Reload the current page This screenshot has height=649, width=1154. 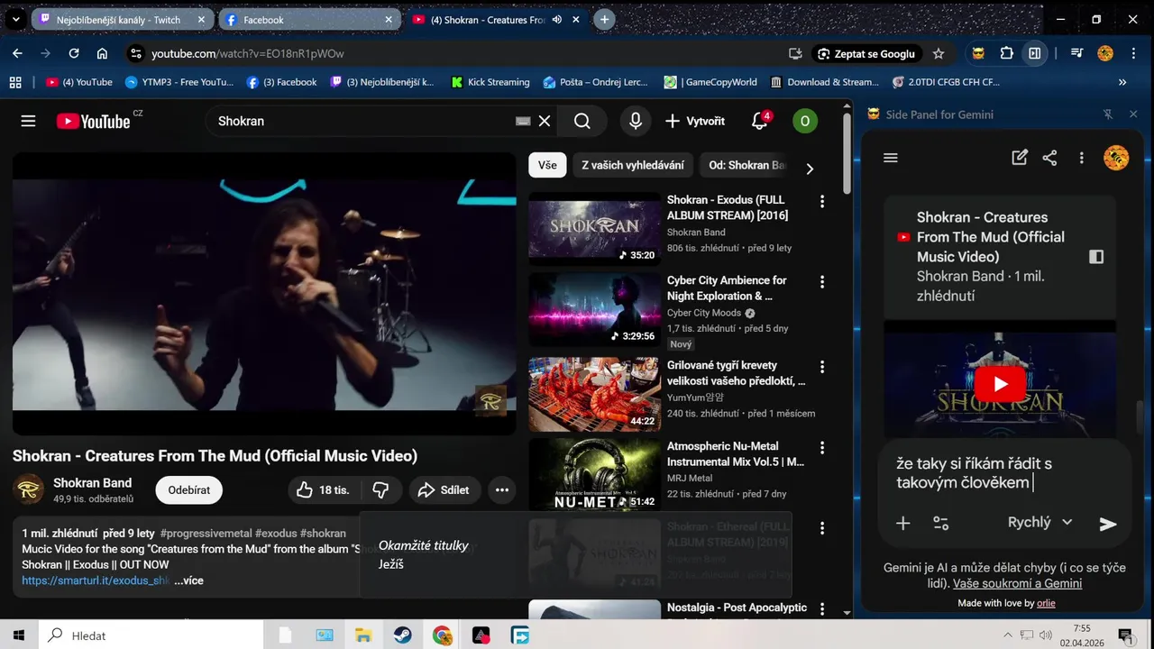click(x=74, y=53)
